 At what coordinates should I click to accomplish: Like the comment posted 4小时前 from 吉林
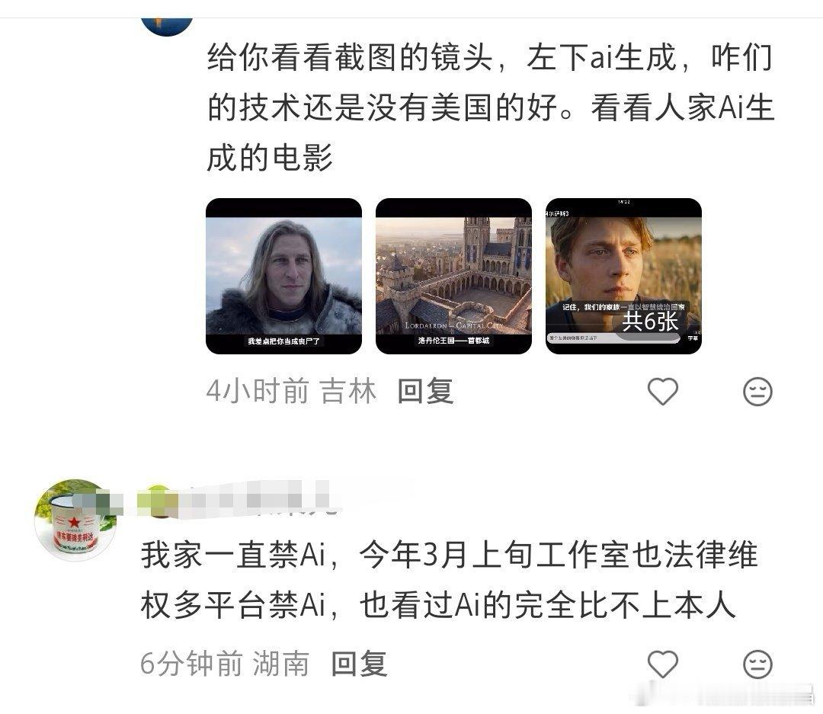663,391
